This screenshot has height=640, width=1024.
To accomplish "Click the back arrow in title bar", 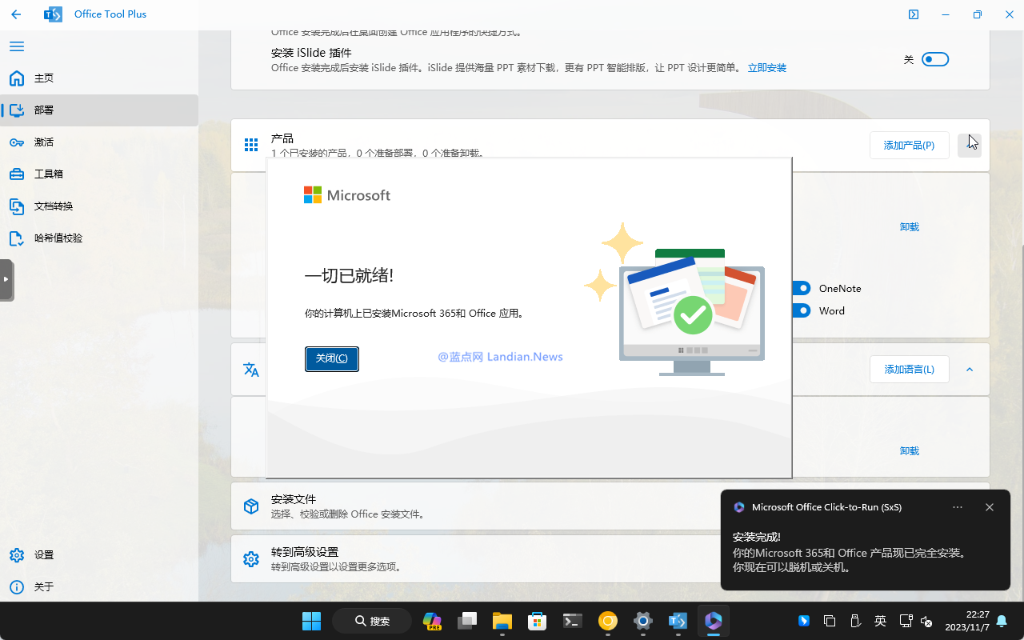I will [x=16, y=14].
